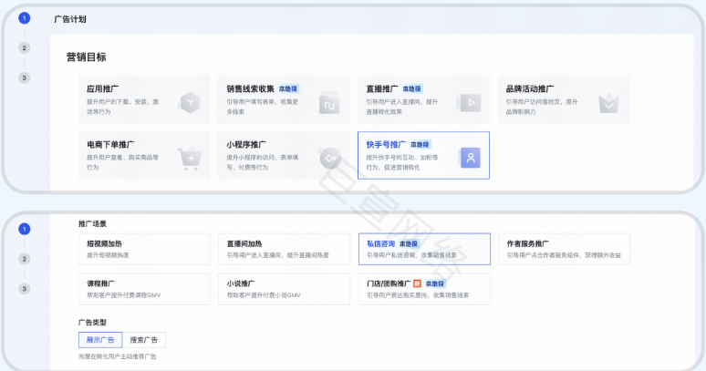Click description 提升用户的下载、安装、激活等行为
This screenshot has width=706, height=371.
(122, 107)
